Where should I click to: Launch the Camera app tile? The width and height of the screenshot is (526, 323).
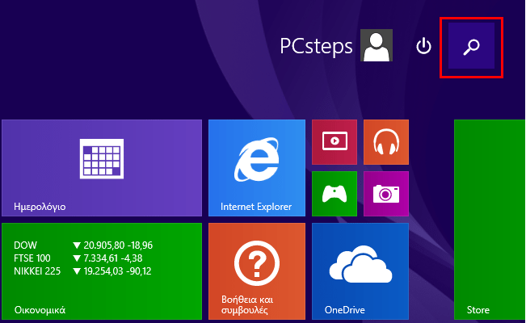(x=386, y=194)
